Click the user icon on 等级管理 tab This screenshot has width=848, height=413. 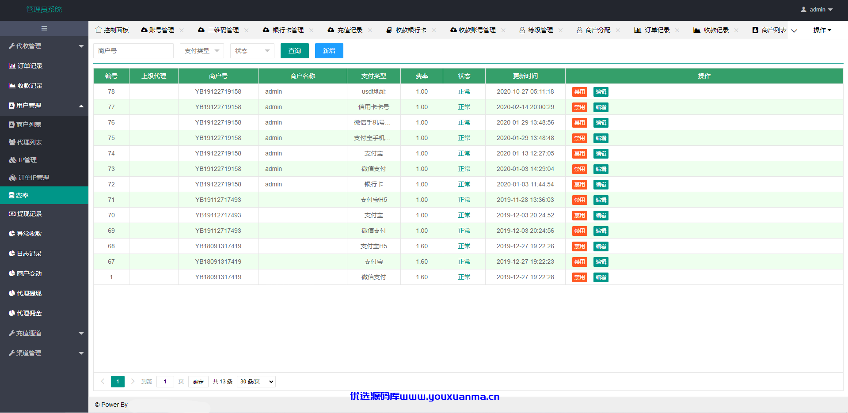tap(522, 30)
